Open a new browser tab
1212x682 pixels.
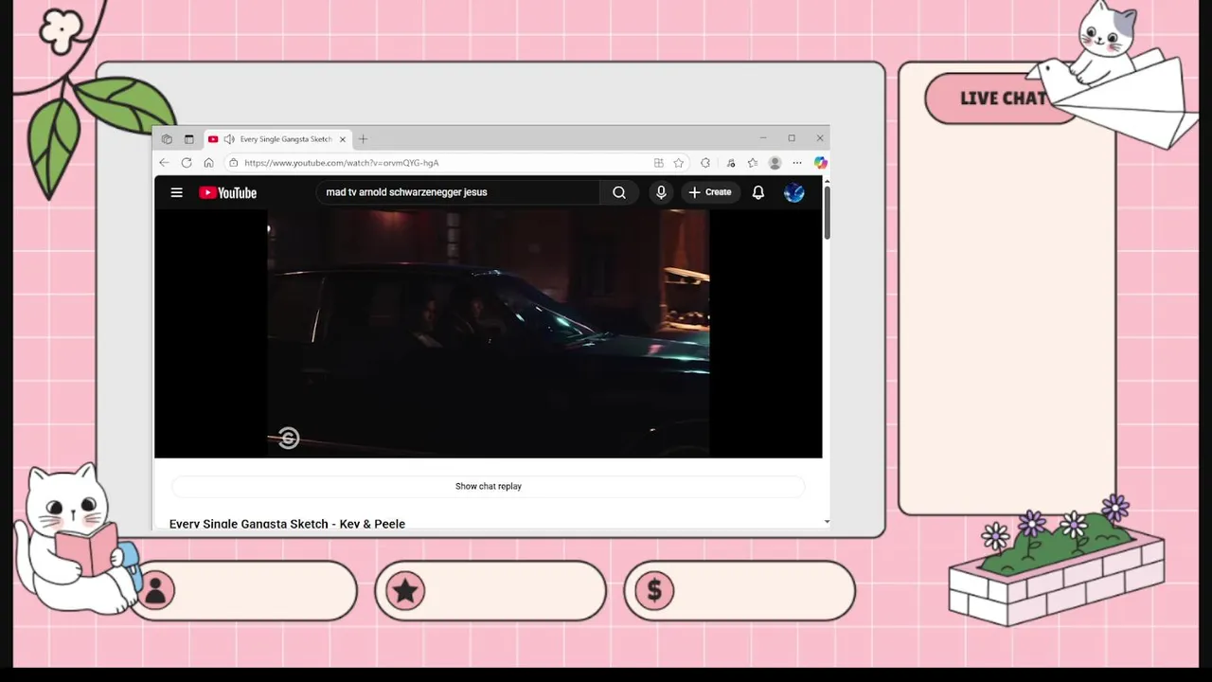(x=363, y=139)
